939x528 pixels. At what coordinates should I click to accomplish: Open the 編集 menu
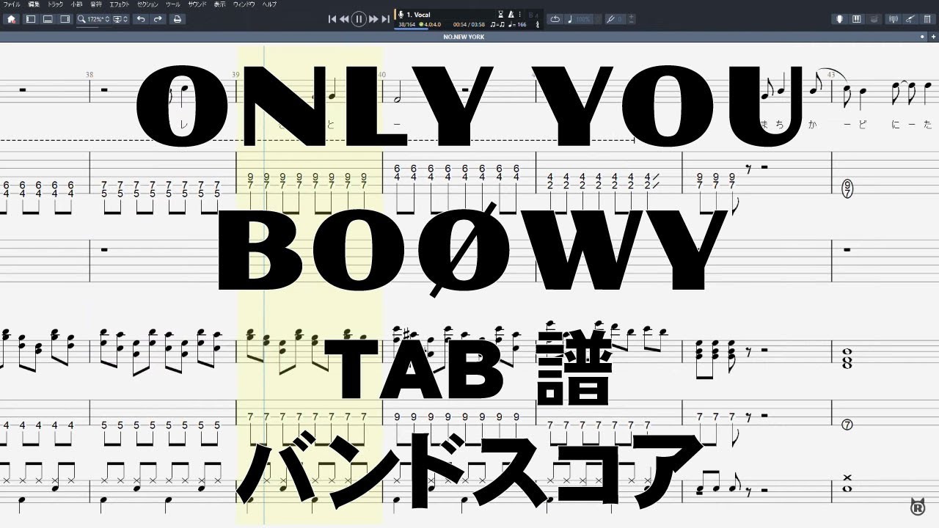pyautogui.click(x=34, y=4)
